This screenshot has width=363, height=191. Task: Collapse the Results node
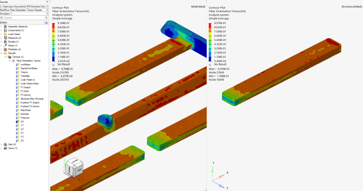[1, 53]
